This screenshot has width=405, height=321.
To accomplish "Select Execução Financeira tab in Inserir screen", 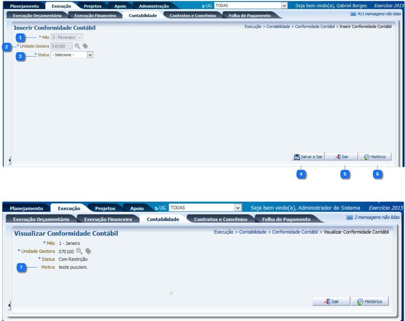I will (95, 16).
